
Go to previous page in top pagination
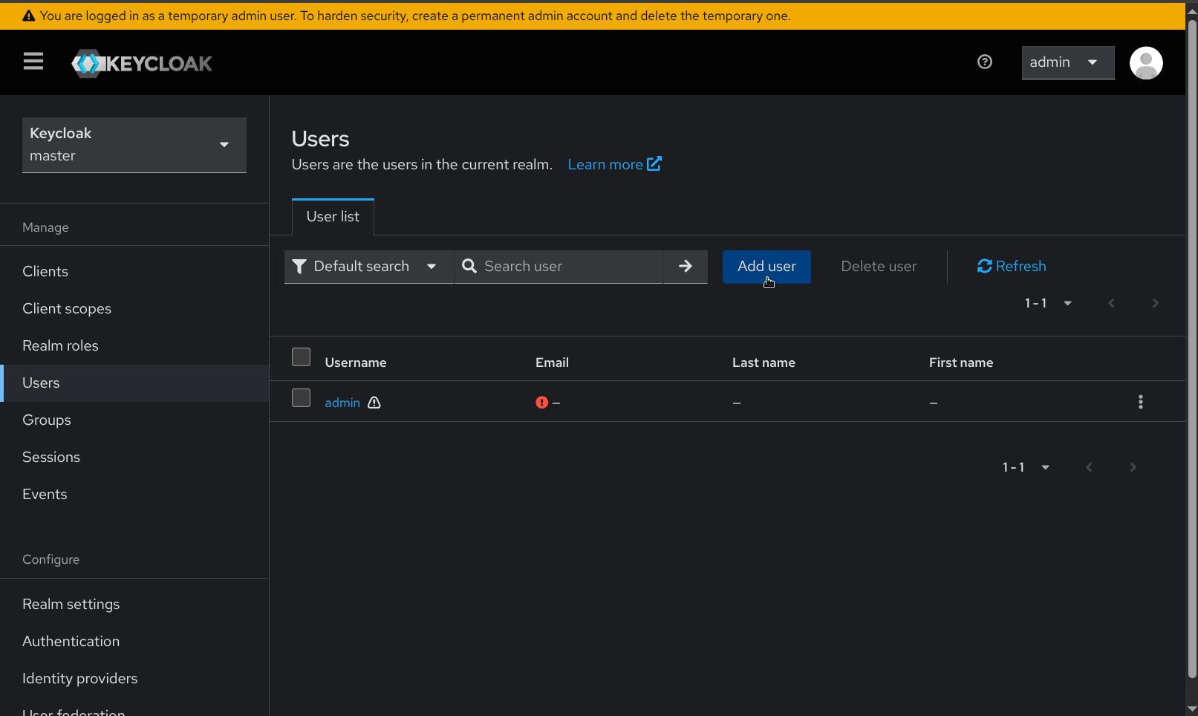click(1111, 303)
